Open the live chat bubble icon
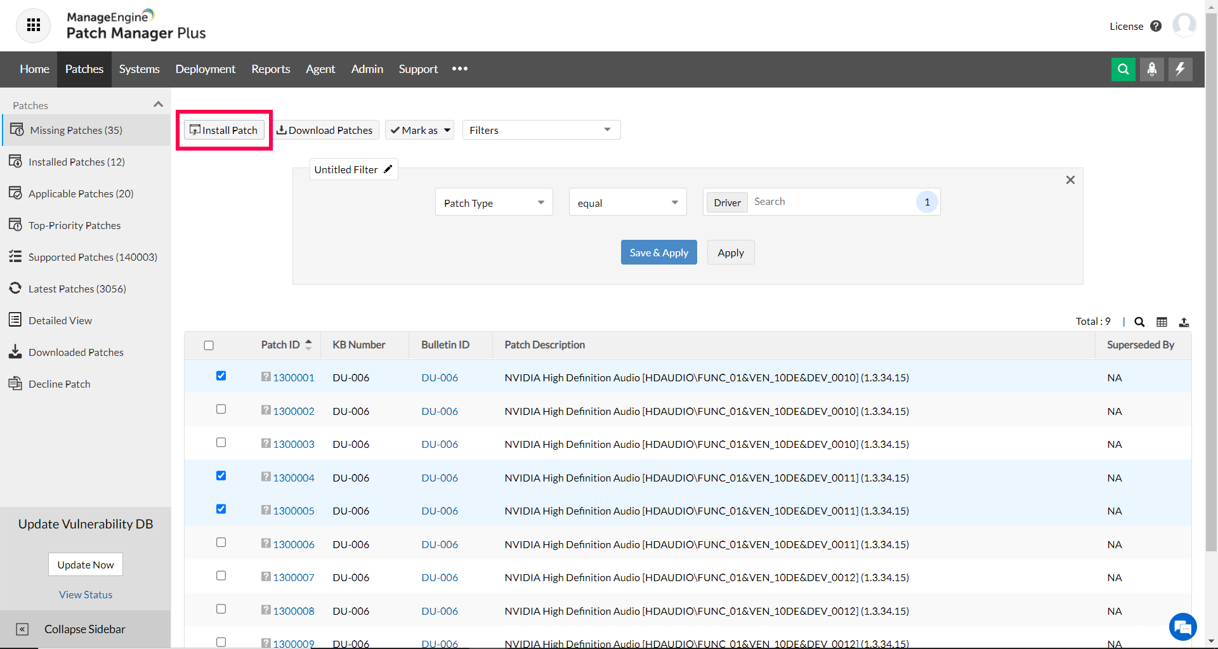Viewport: 1218px width, 649px height. [x=1182, y=627]
